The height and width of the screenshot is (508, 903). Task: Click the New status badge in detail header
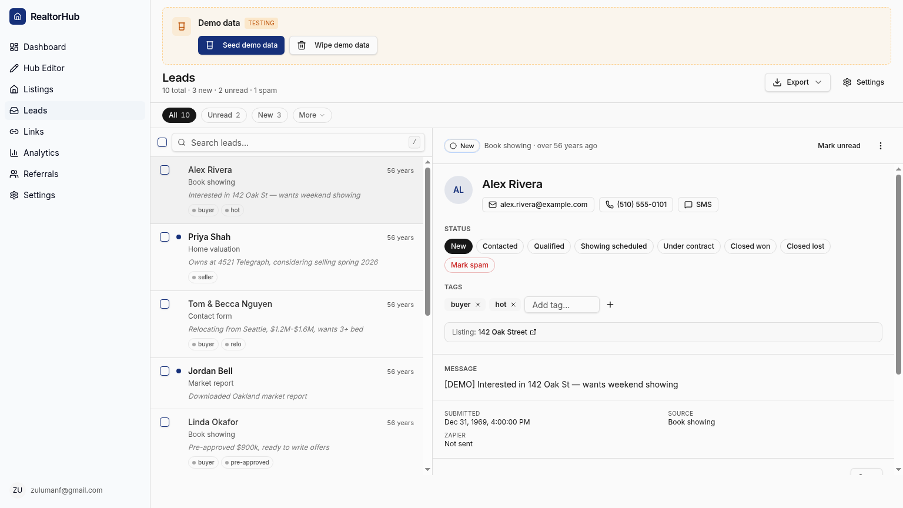point(462,146)
